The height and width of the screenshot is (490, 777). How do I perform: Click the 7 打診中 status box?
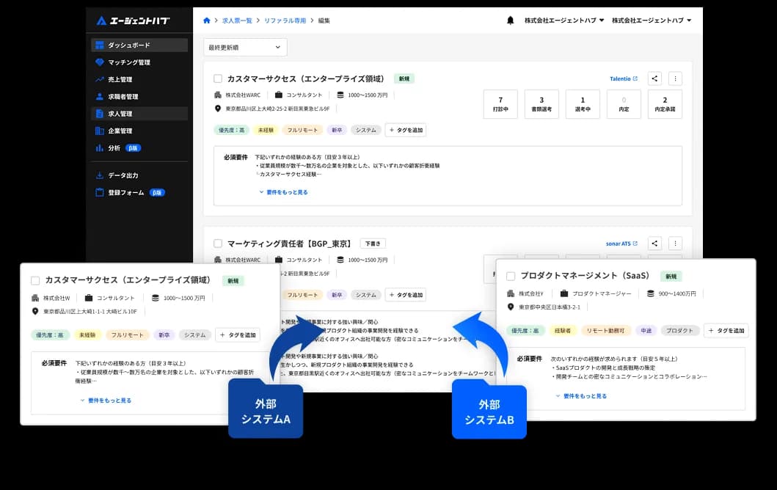click(x=500, y=104)
